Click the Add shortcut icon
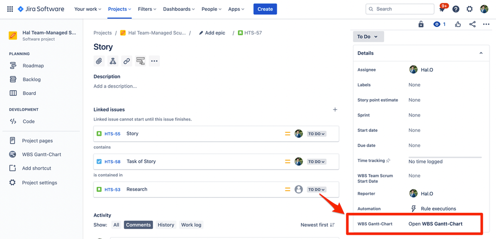This screenshot has width=496, height=239. (x=12, y=168)
